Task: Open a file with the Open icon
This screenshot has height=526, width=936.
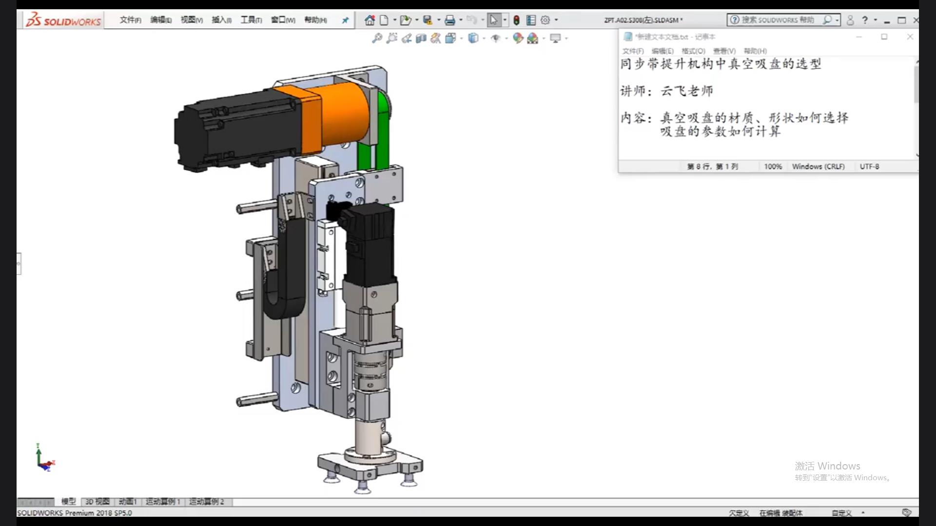Action: pyautogui.click(x=405, y=20)
